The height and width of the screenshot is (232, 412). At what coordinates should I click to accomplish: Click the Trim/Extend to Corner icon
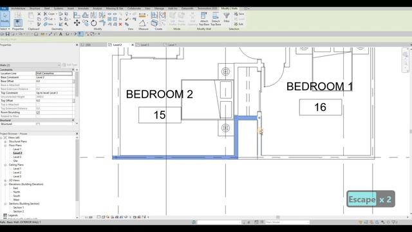point(102,23)
